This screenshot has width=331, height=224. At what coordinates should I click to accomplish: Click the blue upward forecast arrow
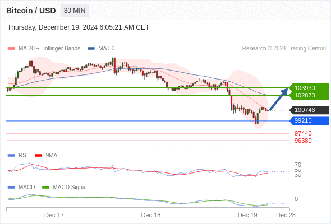pyautogui.click(x=279, y=99)
